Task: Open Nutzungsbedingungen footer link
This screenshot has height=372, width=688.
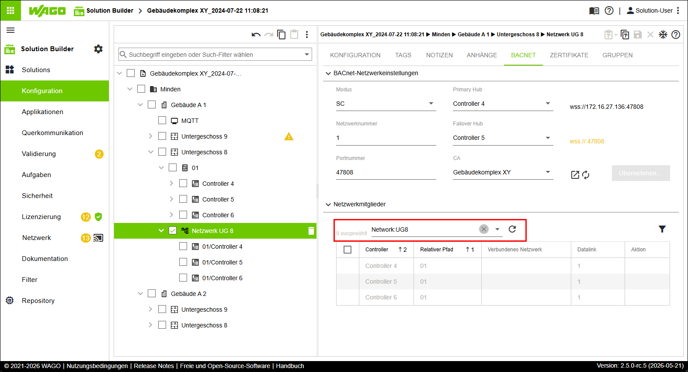Action: point(97,366)
